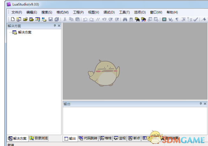
Task: Click the open project folder icon
Action: click(x=32, y=19)
